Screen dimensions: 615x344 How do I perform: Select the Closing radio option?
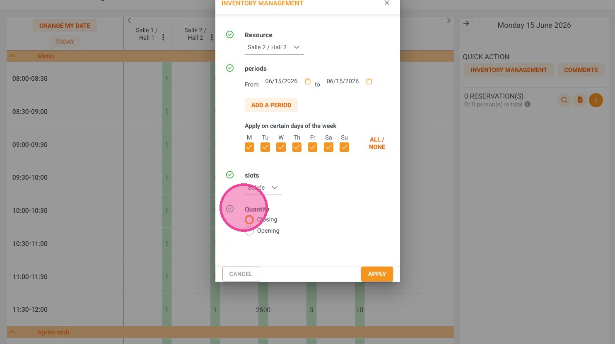click(x=249, y=220)
